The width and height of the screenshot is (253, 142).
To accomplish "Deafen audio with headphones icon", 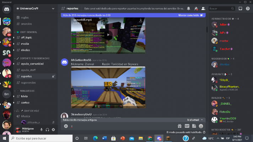I will point(47,130).
